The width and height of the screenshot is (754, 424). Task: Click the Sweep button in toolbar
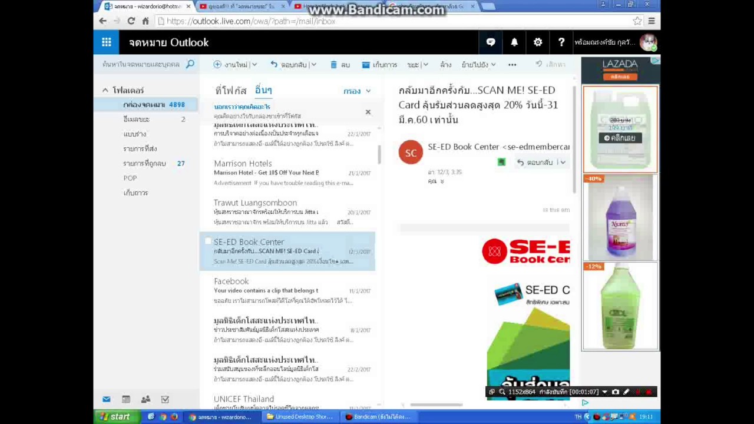point(445,65)
